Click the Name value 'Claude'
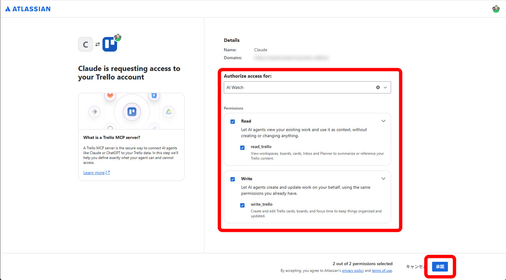The width and height of the screenshot is (506, 280). tap(261, 50)
